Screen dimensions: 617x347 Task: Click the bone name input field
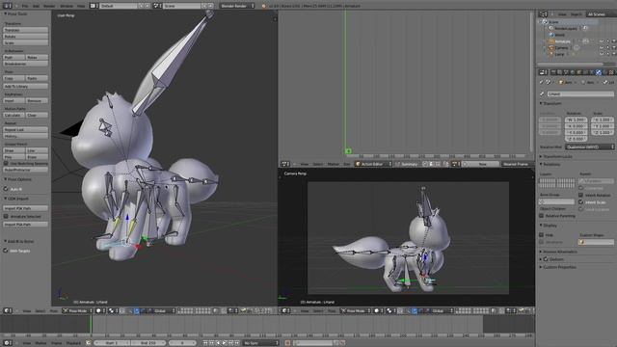[x=580, y=94]
